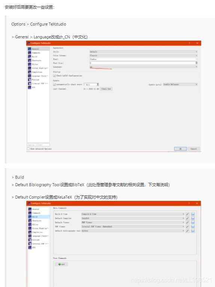
Task: Open the Color Scheme dropdown showing Classic
Action: tap(143, 55)
